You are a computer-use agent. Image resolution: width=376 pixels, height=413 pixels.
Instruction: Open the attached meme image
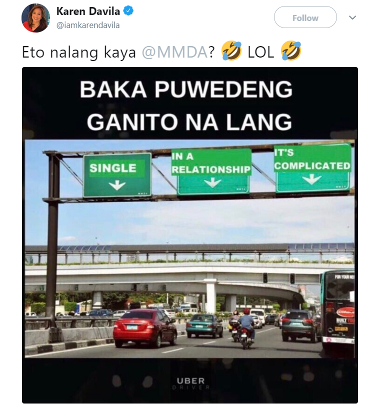point(189,235)
